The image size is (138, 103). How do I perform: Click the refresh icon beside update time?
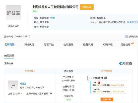tap(29, 37)
